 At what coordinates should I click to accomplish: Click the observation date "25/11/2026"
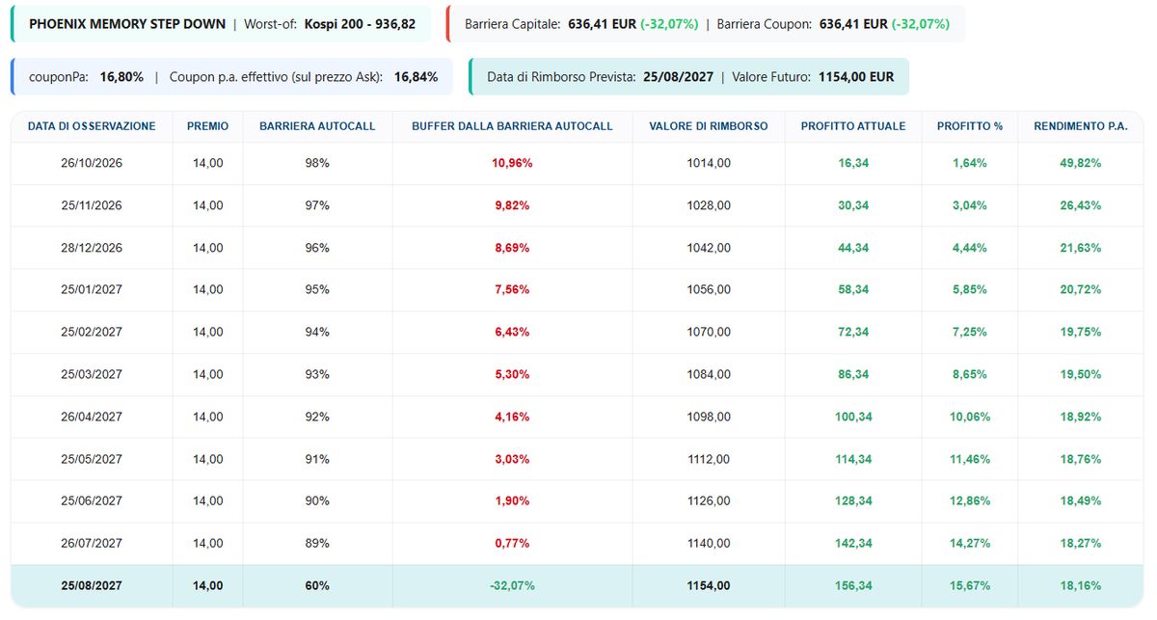click(92, 205)
